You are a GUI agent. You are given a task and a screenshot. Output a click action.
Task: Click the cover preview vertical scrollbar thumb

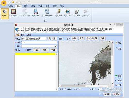coord(112,50)
